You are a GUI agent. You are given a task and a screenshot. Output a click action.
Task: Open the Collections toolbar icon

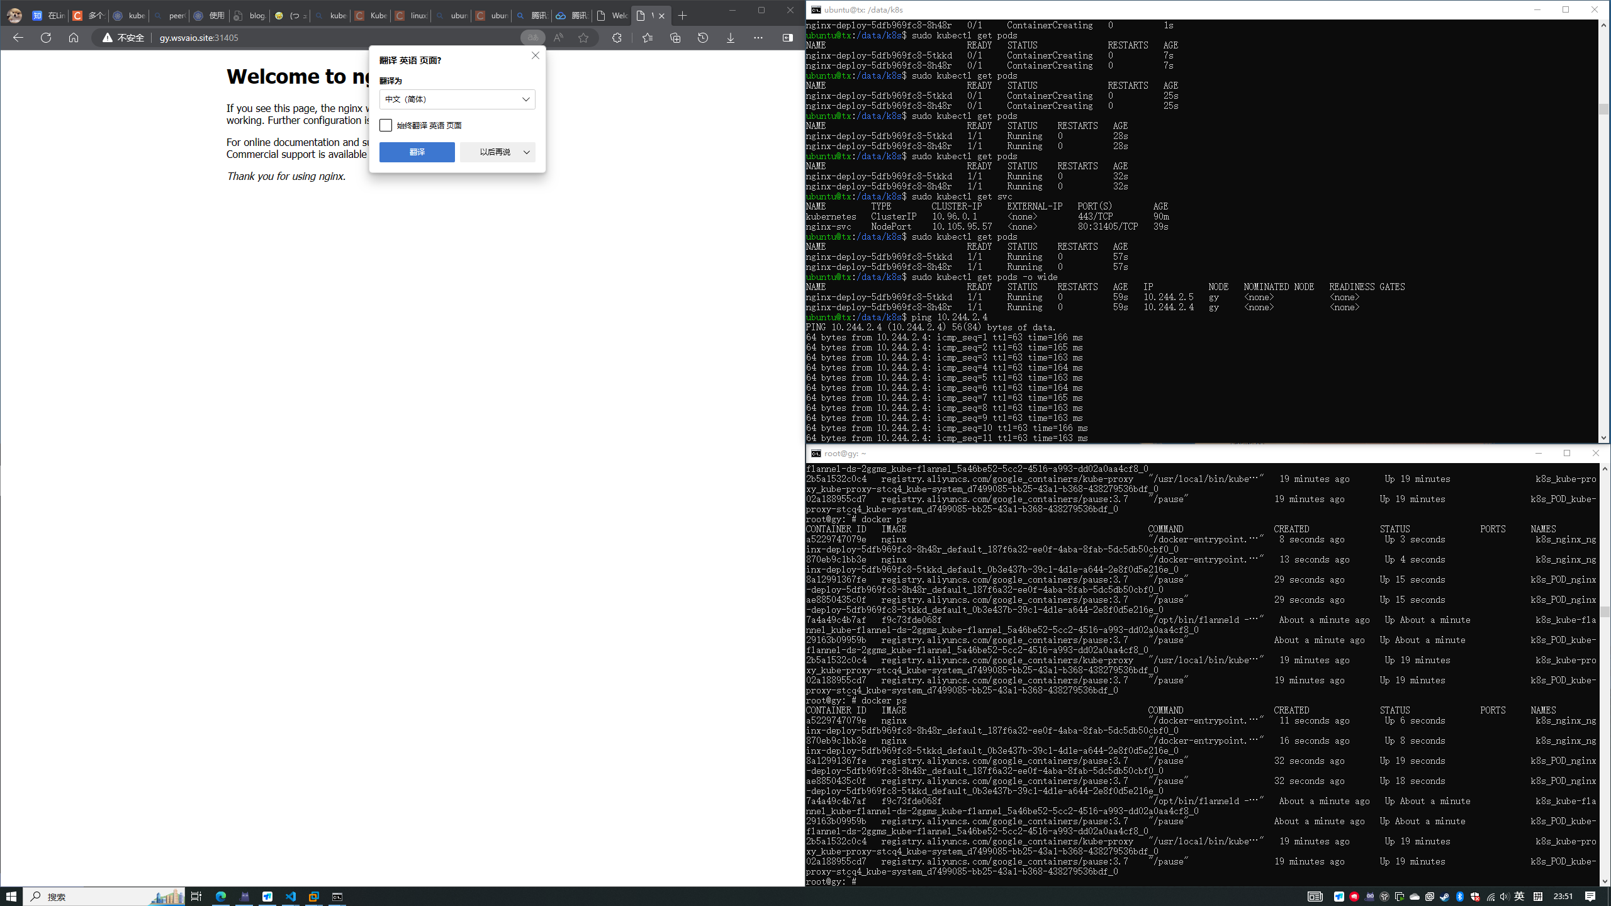675,38
